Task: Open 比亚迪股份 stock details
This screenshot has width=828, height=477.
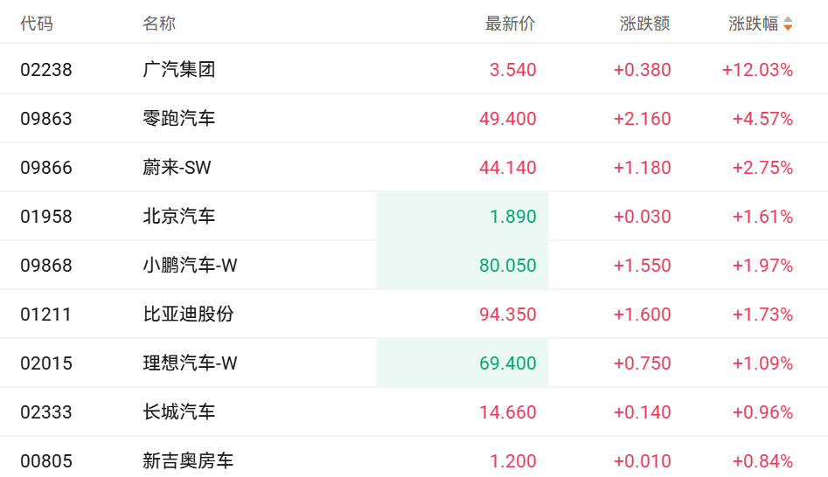Action: coord(188,315)
